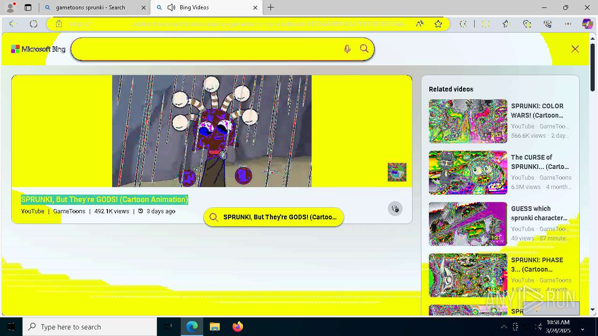This screenshot has width=598, height=336.
Task: Open SPRUNKI: PHASE 3 video thumbnail
Action: click(x=468, y=275)
